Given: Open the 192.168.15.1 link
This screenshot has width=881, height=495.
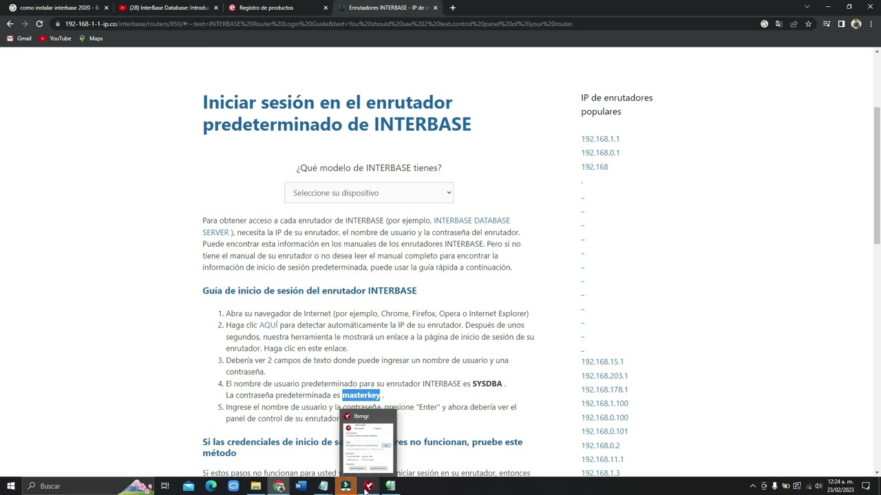Looking at the screenshot, I should [x=602, y=362].
